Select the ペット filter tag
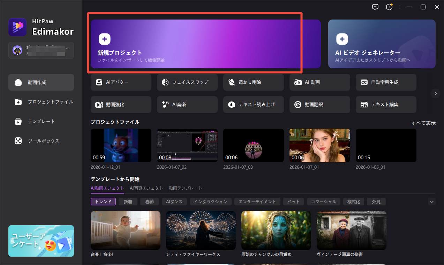444x265 pixels. 293,202
